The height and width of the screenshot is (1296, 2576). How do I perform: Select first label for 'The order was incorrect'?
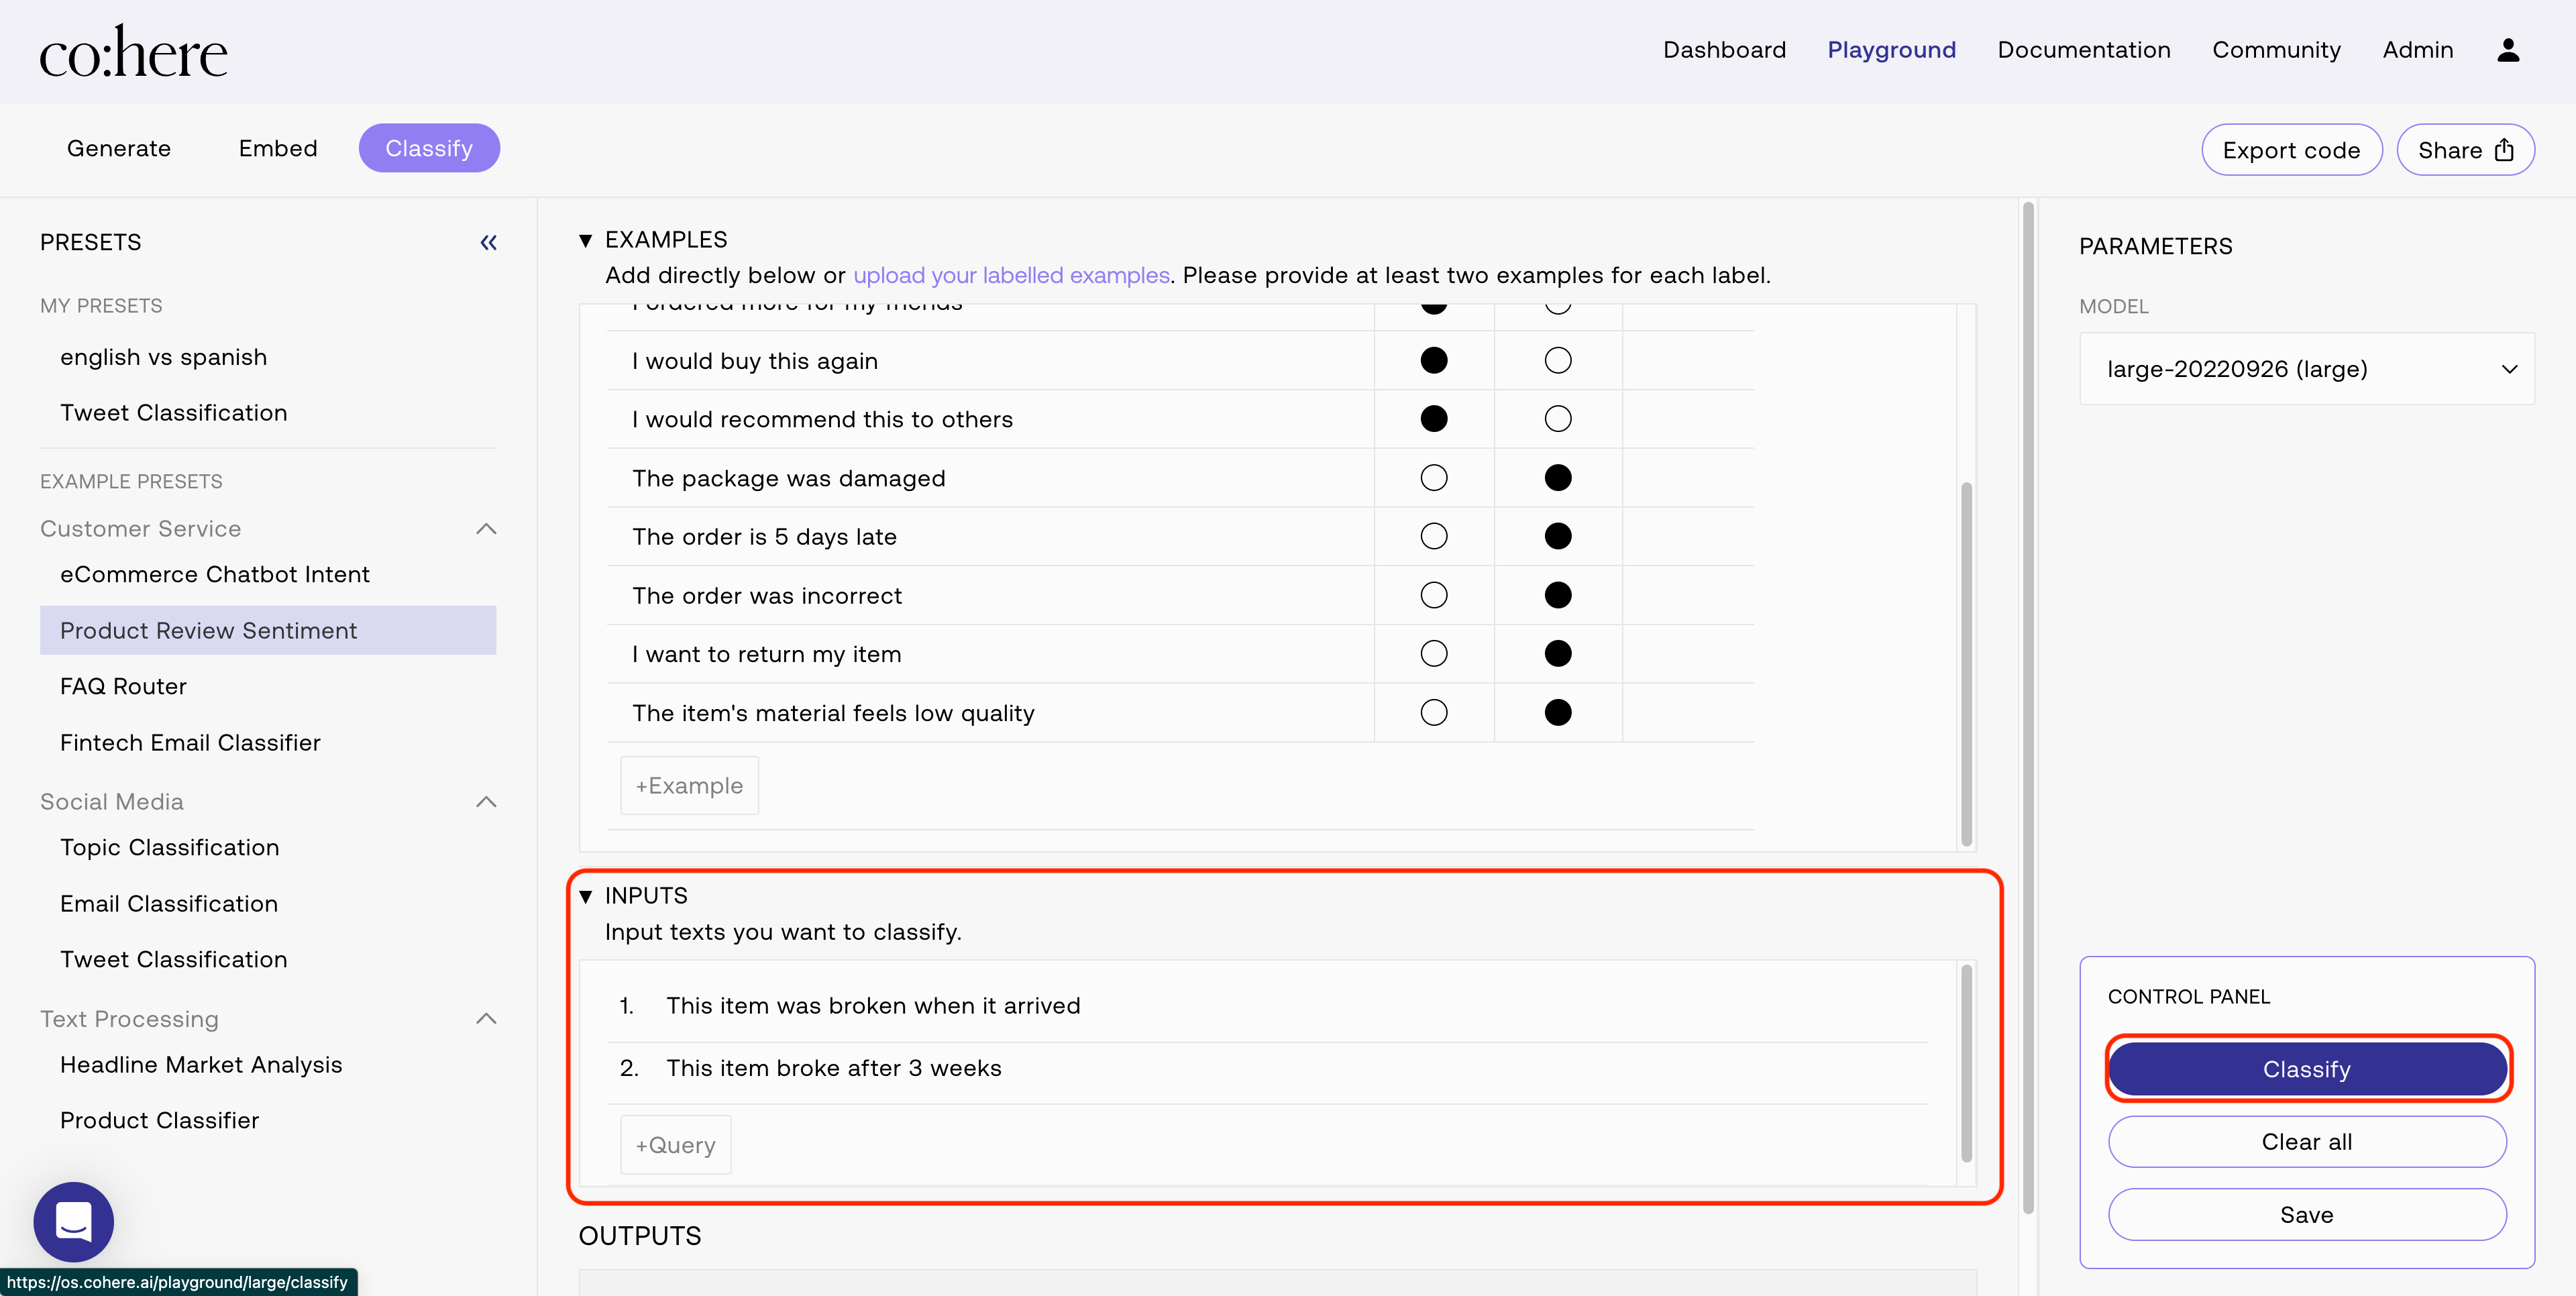(1433, 596)
